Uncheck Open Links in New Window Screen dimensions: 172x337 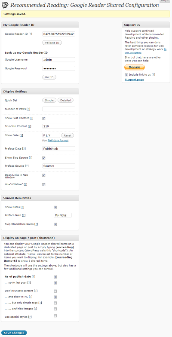(44, 175)
